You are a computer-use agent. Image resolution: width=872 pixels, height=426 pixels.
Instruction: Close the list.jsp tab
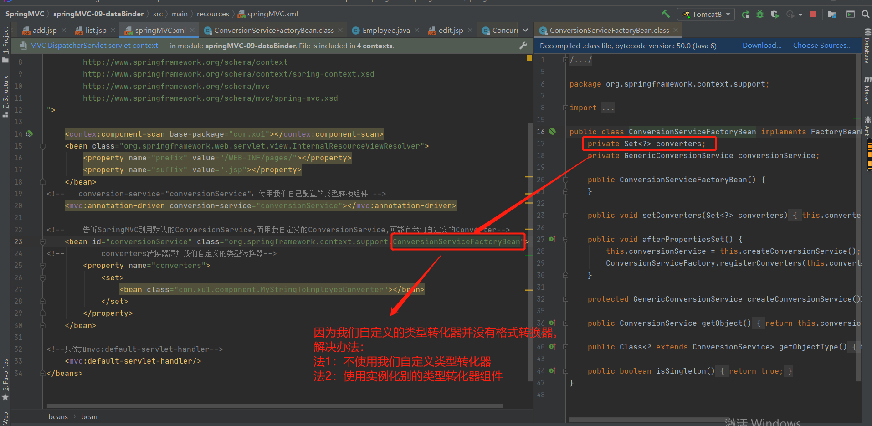[113, 30]
